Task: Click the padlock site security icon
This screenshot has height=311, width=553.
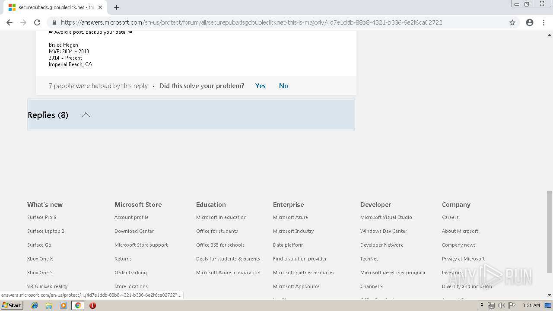Action: pos(54,22)
